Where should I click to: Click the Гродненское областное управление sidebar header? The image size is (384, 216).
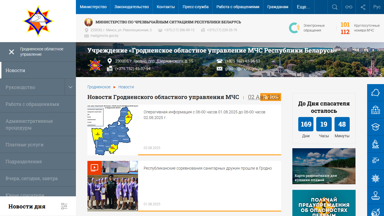tap(42, 52)
